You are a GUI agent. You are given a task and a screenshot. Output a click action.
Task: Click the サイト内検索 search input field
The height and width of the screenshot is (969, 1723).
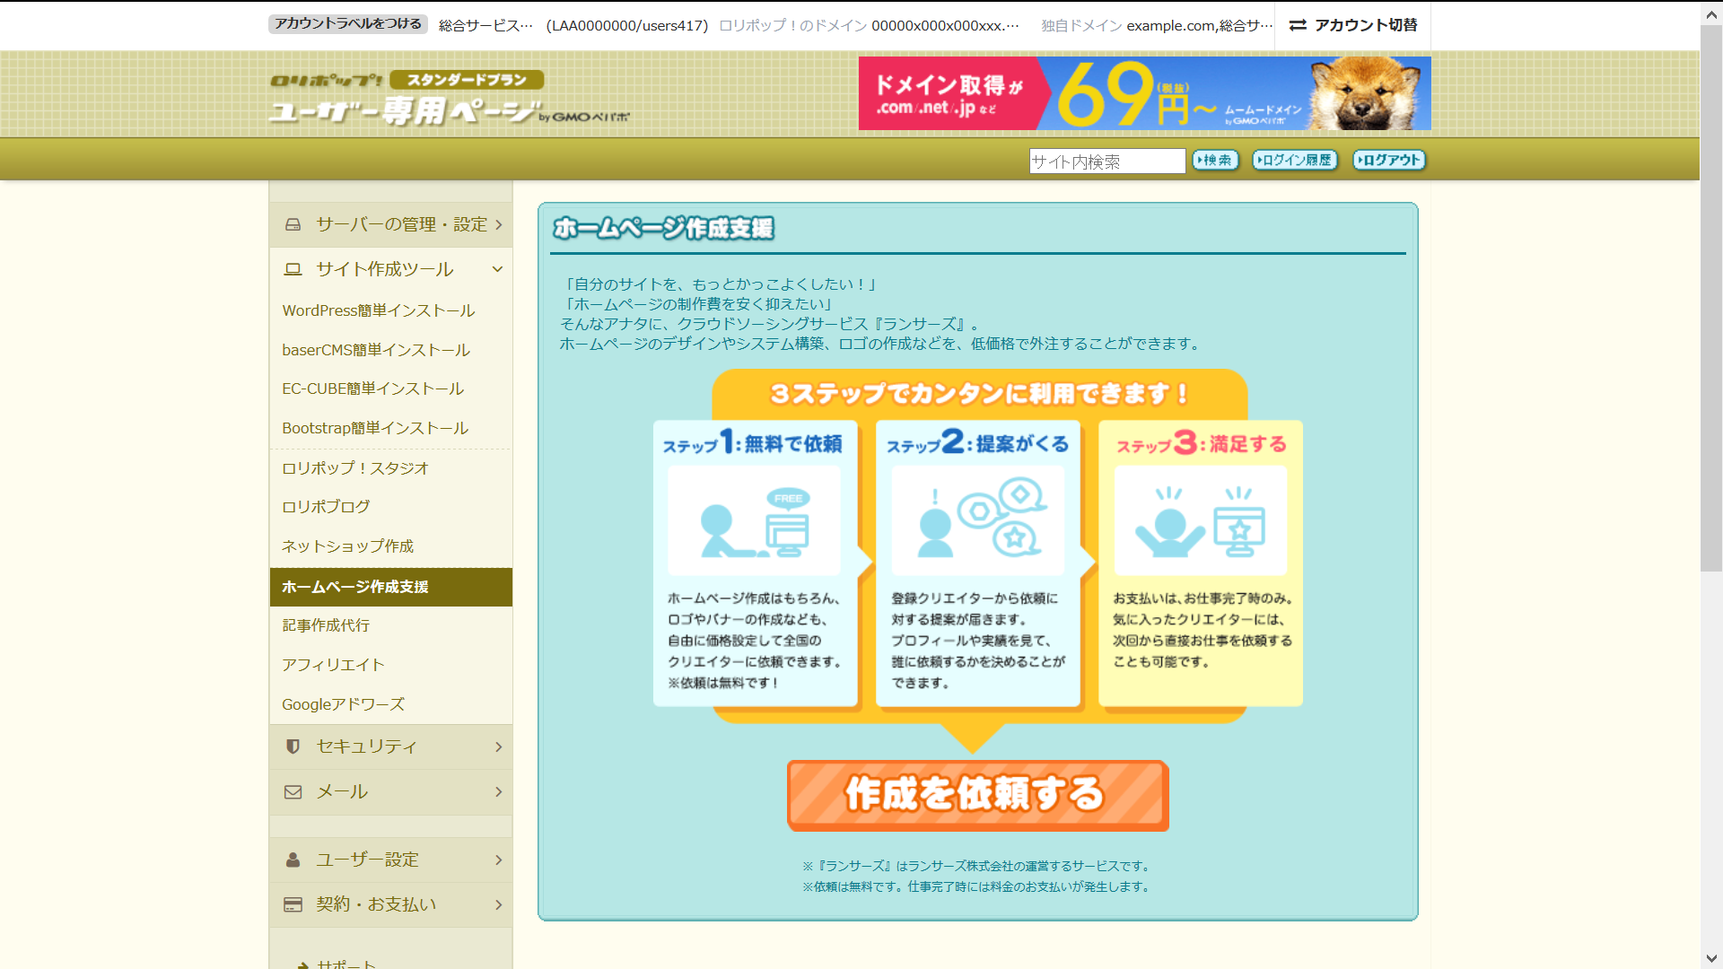coord(1106,161)
